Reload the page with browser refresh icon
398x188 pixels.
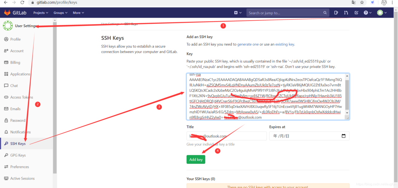point(22,3)
